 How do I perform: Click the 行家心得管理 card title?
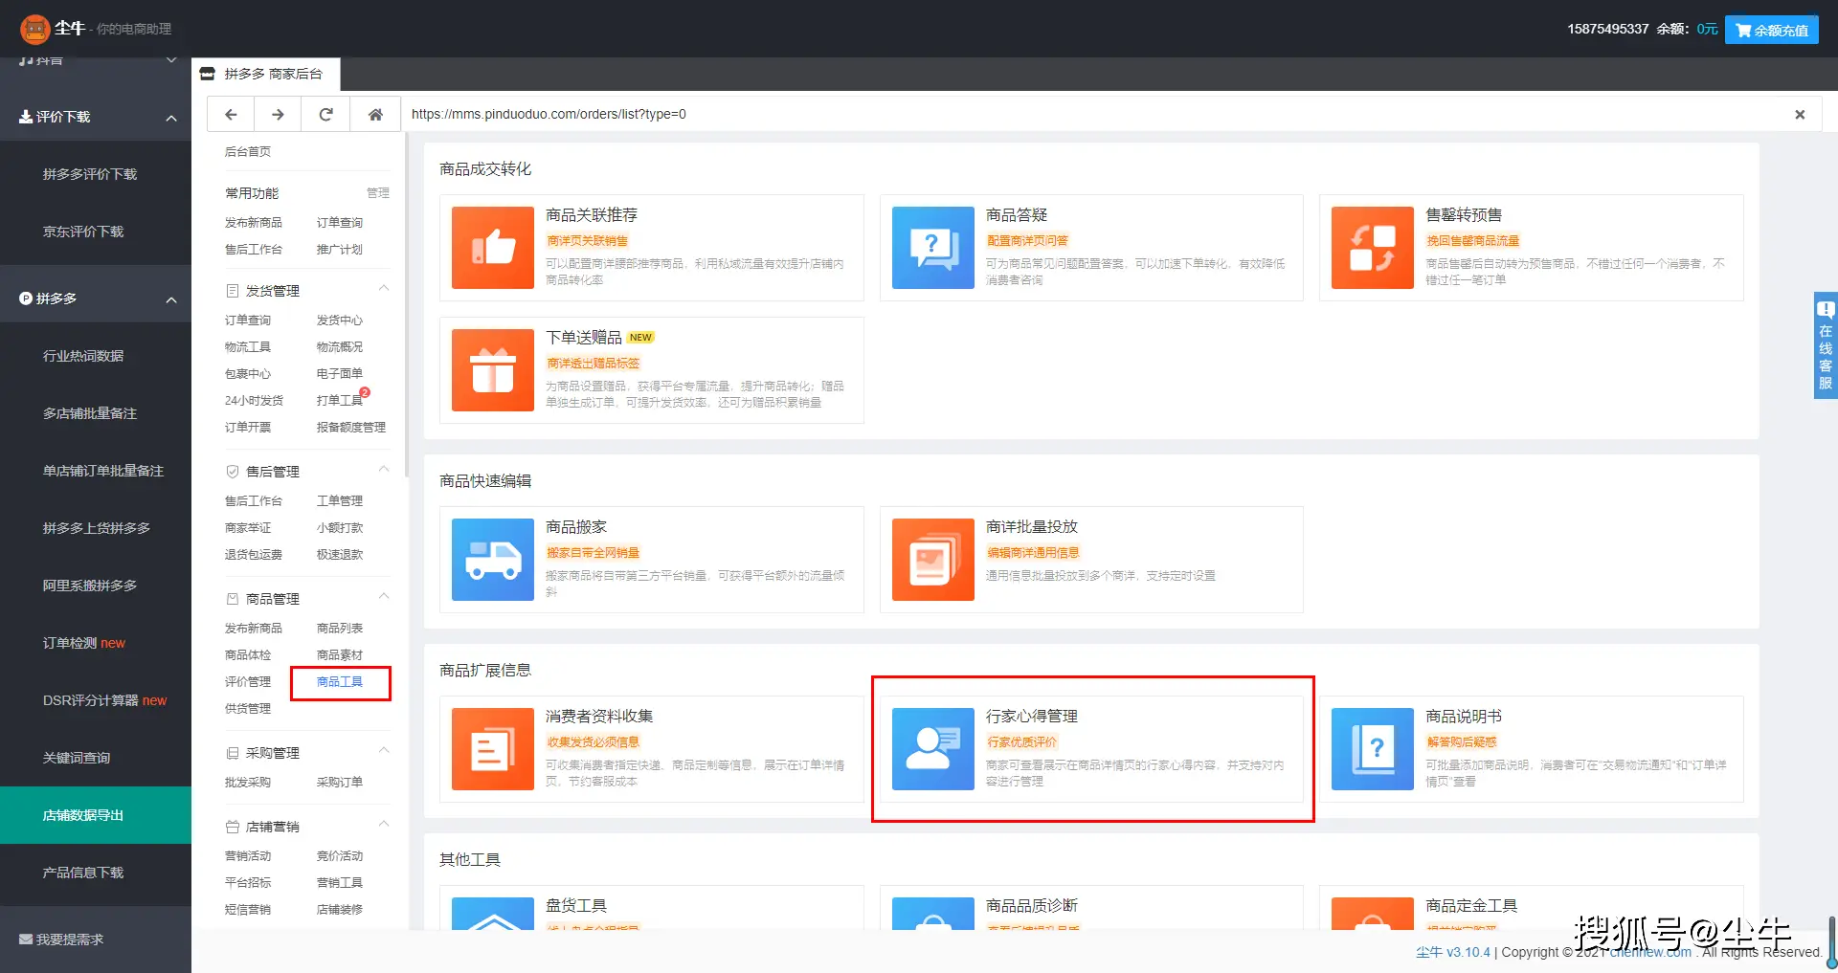(1032, 717)
